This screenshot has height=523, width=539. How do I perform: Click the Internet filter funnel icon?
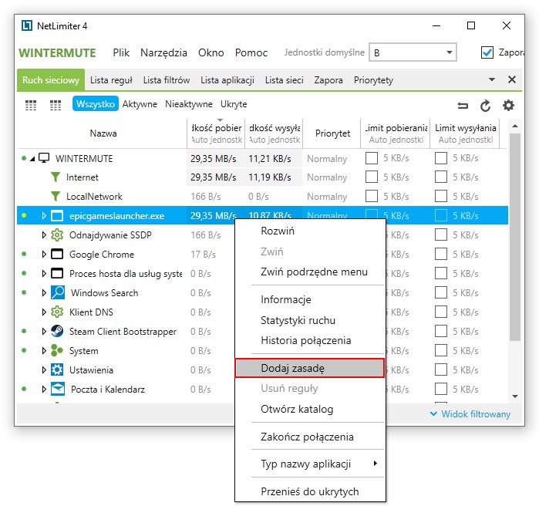(55, 177)
